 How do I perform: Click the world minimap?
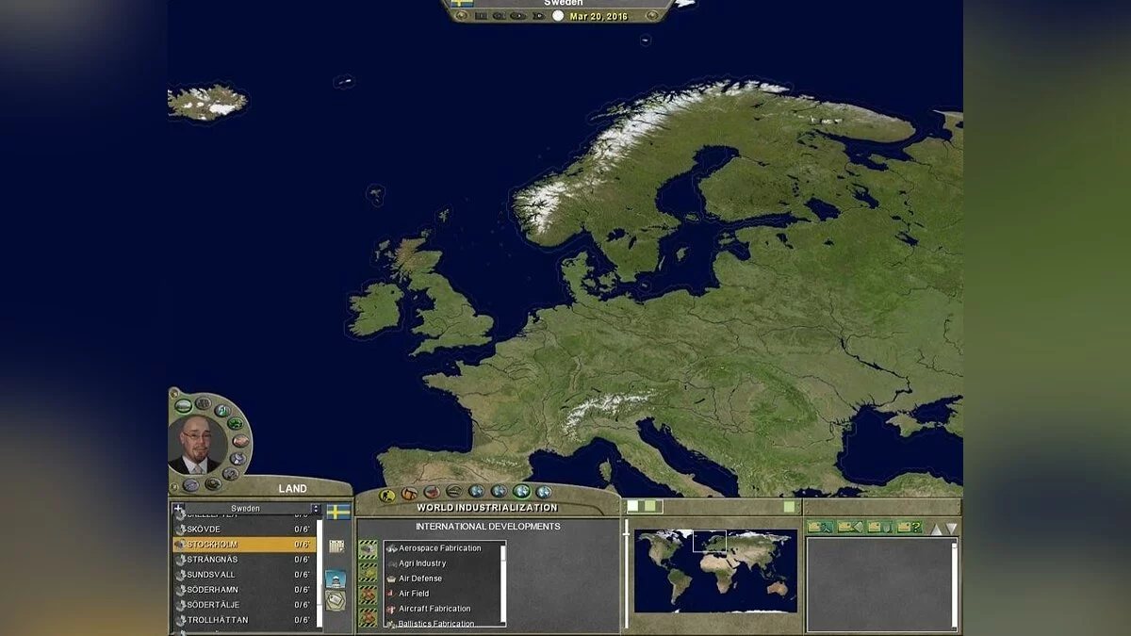pyautogui.click(x=715, y=570)
